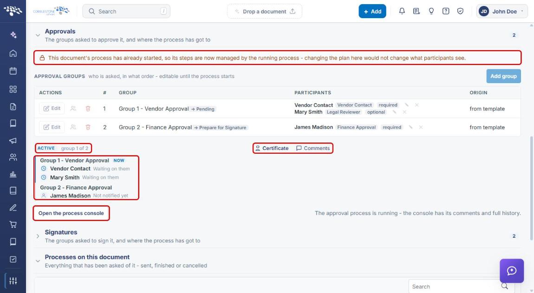The height and width of the screenshot is (293, 534).
Task: Click Drop a document upload area
Action: [265, 11]
